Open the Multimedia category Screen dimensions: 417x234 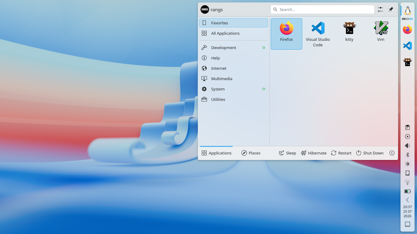click(234, 79)
